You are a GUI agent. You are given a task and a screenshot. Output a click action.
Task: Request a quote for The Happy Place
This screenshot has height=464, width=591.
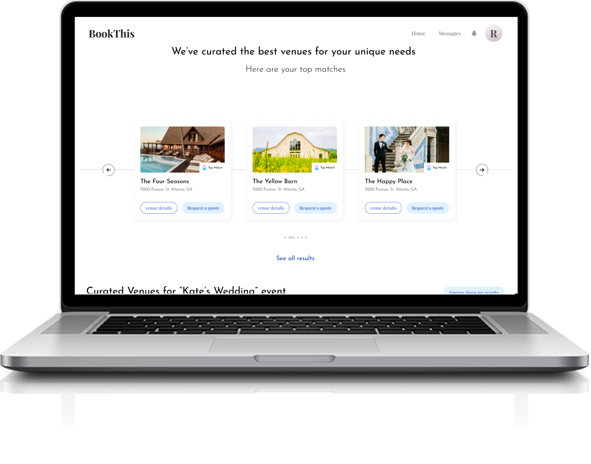pyautogui.click(x=429, y=208)
